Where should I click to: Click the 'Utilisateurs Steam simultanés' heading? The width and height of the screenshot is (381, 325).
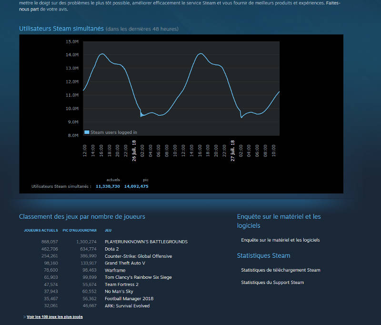[61, 29]
